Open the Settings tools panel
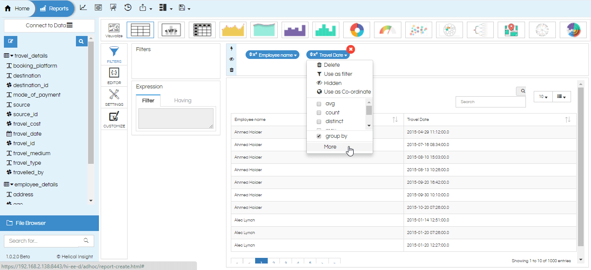 coord(114,97)
